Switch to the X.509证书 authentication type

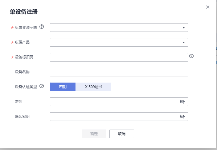click(x=94, y=87)
